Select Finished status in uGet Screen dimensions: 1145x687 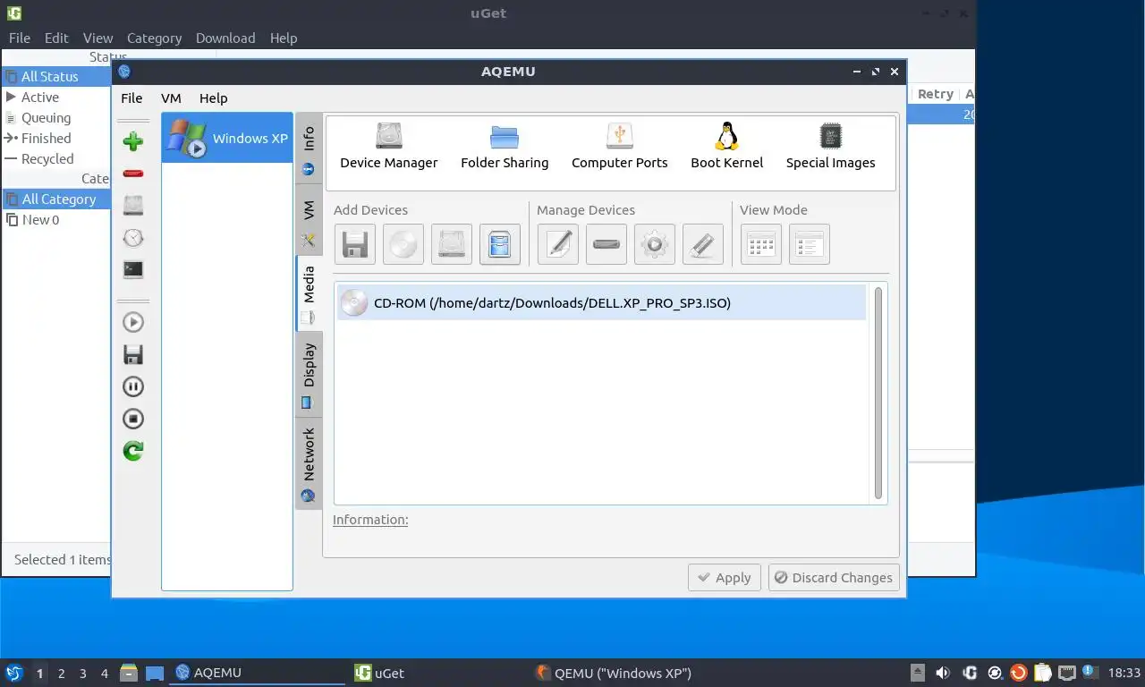point(56,139)
